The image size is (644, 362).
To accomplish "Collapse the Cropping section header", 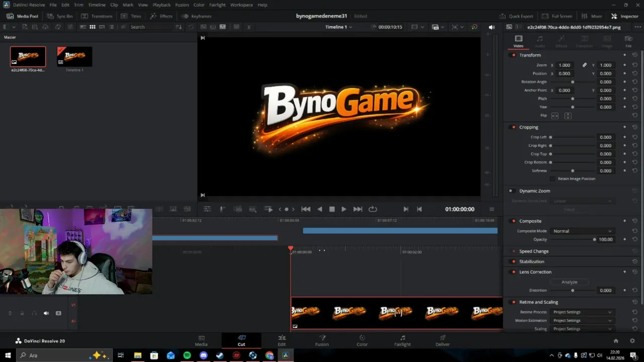I will pyautogui.click(x=529, y=127).
